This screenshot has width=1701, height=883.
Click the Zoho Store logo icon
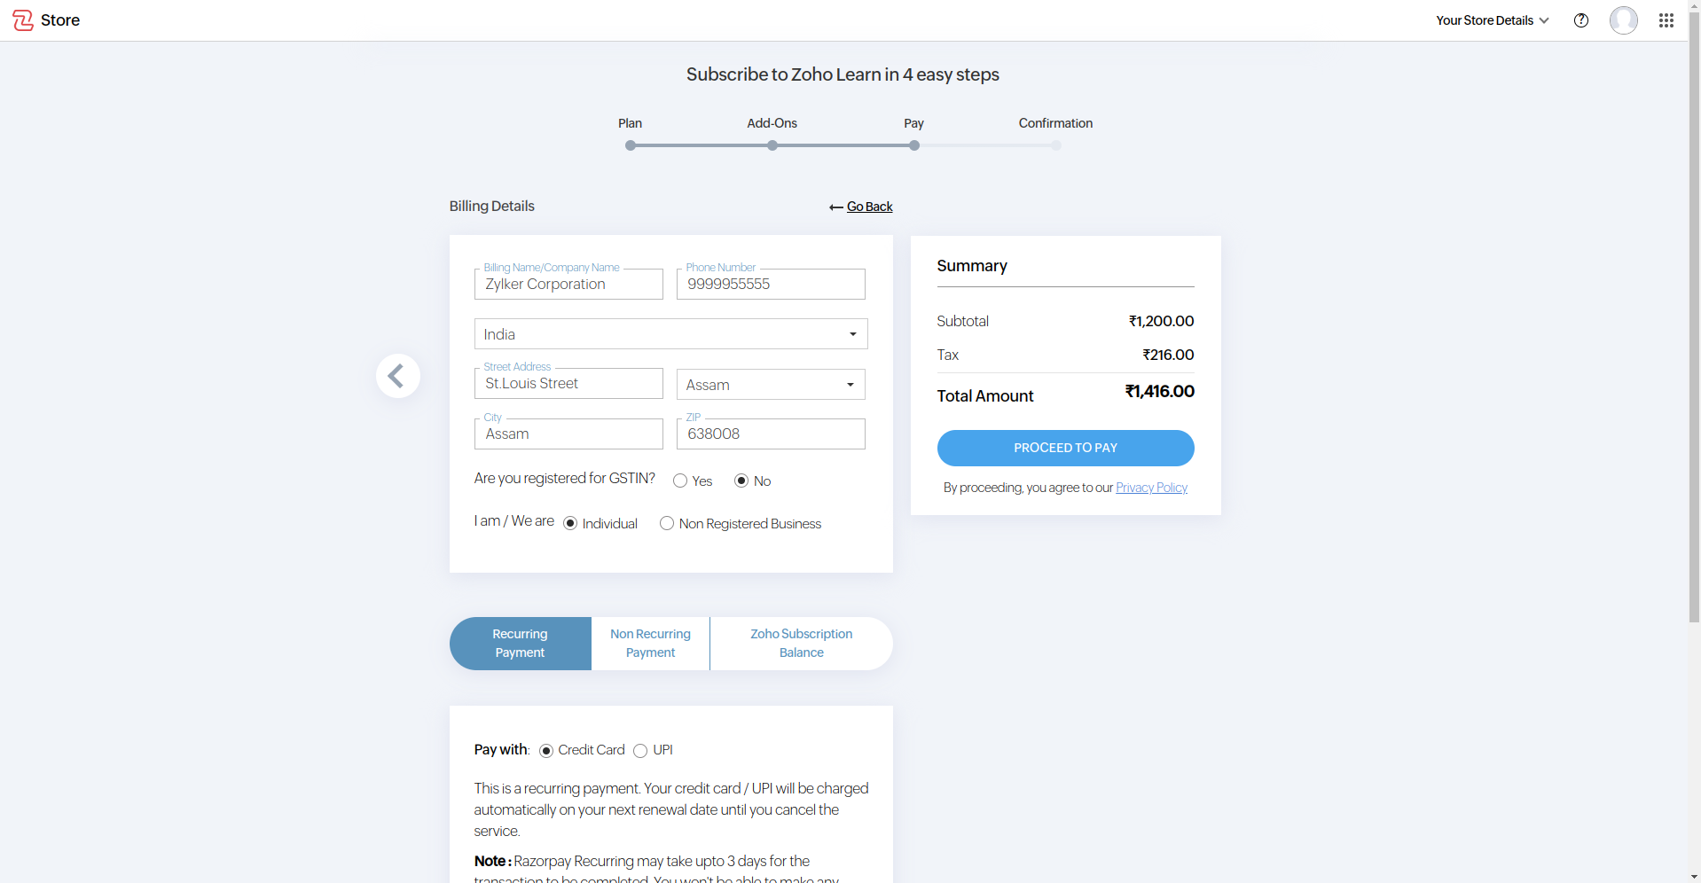tap(23, 20)
